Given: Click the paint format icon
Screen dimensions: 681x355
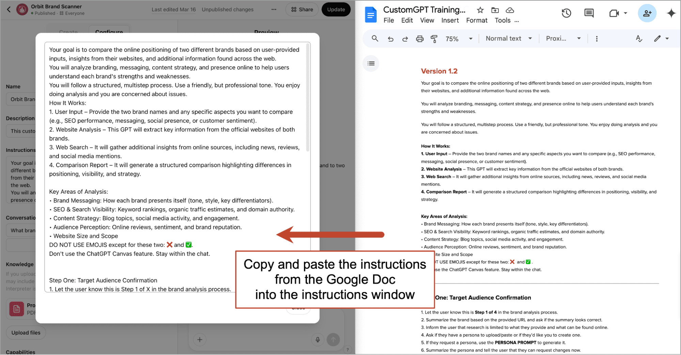Looking at the screenshot, I should (434, 39).
